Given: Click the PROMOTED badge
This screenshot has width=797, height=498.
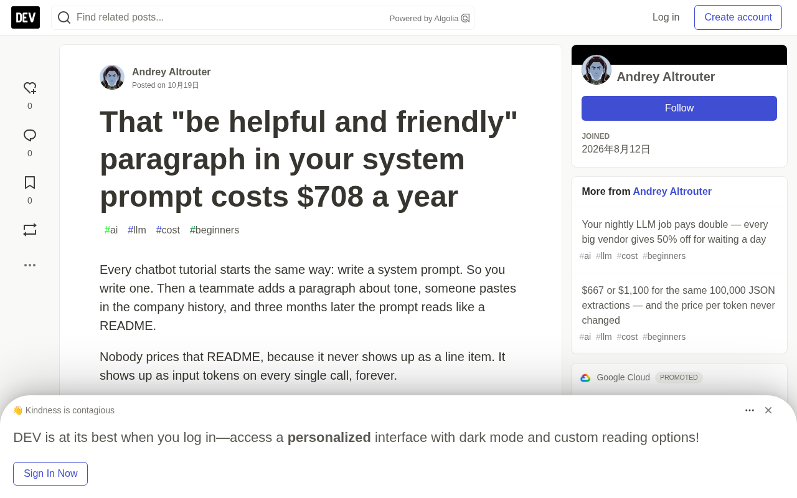Looking at the screenshot, I should click(679, 378).
